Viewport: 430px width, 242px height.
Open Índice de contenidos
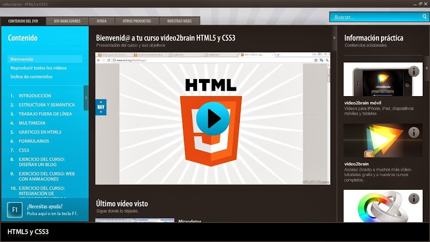(31, 77)
